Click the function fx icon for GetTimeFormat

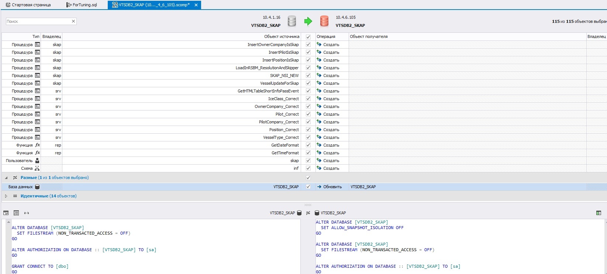tap(37, 153)
